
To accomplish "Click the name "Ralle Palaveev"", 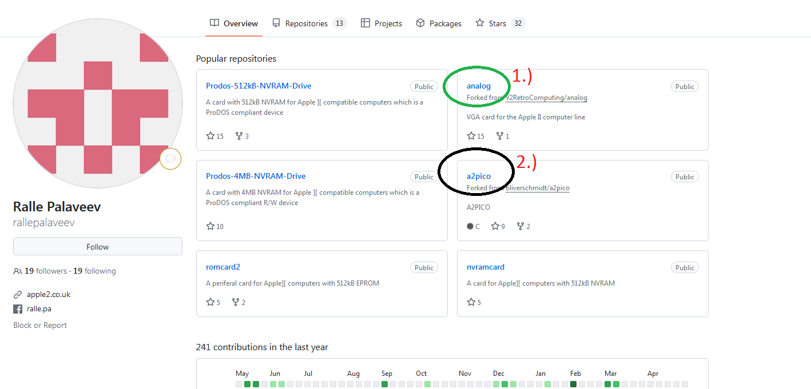I will click(57, 207).
